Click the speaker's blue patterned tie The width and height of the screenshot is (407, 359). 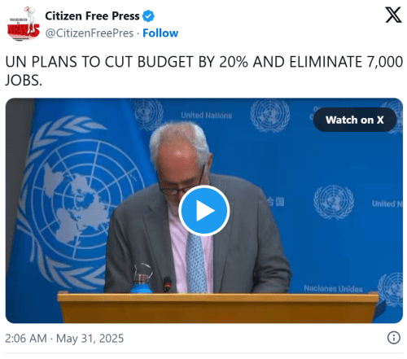(197, 263)
